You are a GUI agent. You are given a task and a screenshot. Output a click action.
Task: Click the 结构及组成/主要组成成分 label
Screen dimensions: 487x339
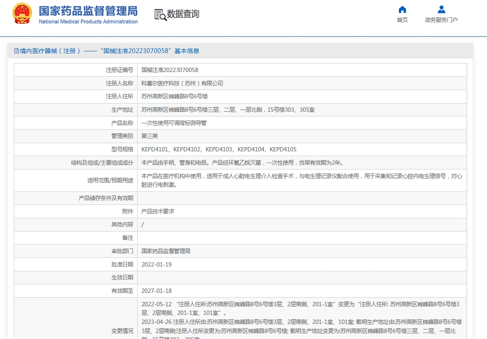[102, 163]
